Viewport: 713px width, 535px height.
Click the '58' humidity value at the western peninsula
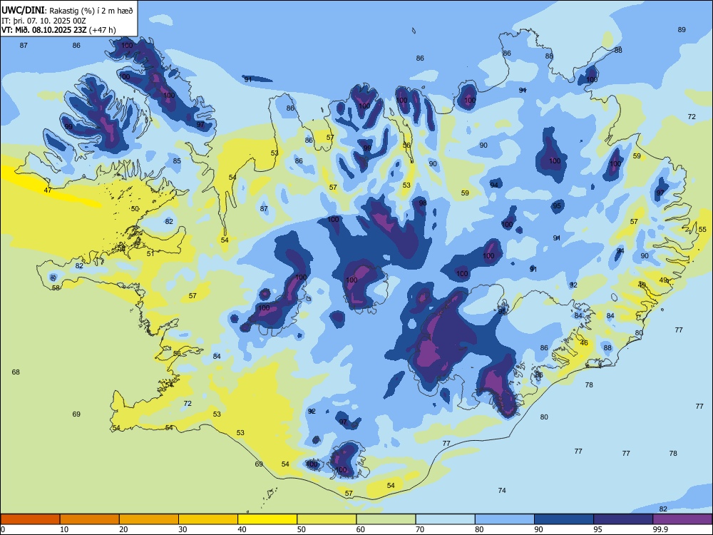click(x=56, y=288)
